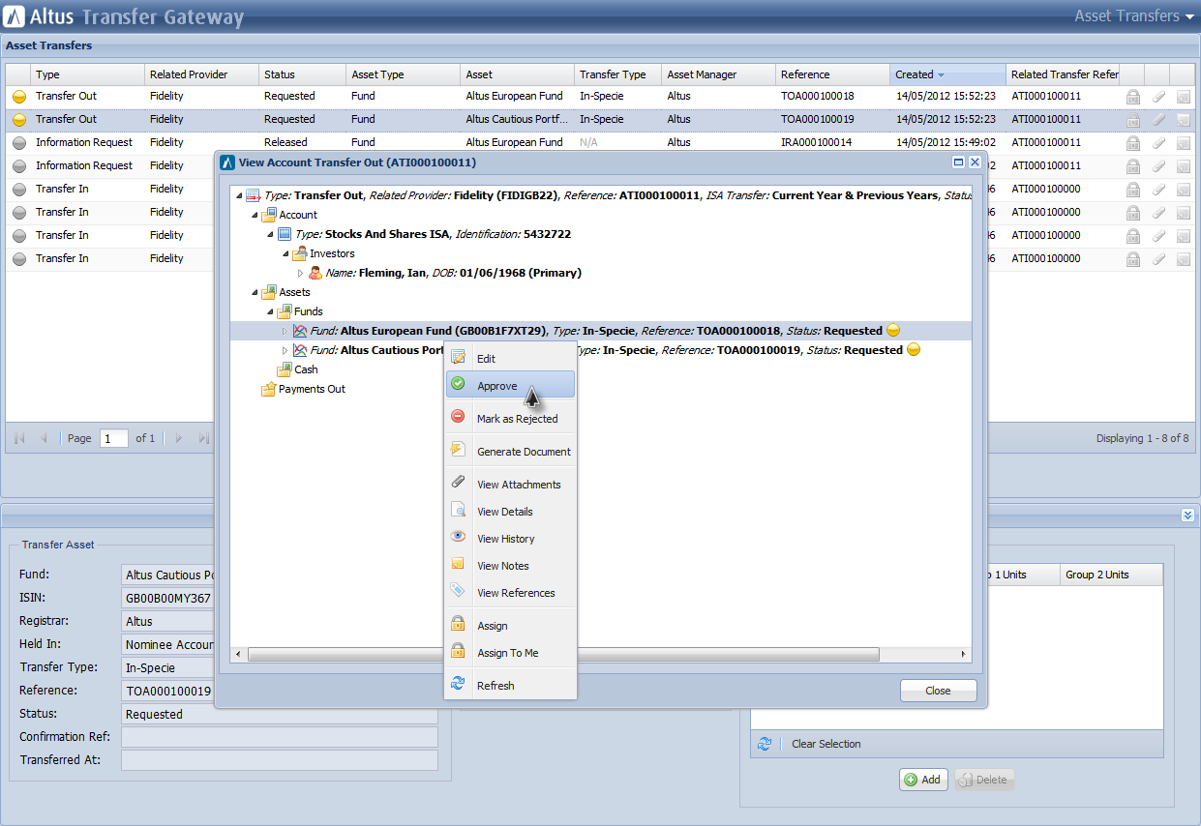Click the lock icon in row IRA000100014
The width and height of the screenshot is (1201, 826).
click(x=1132, y=143)
